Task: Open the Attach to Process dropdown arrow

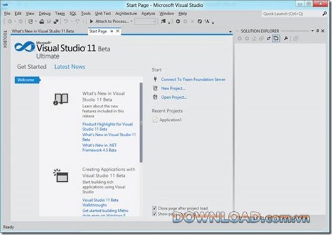Action: pyautogui.click(x=132, y=21)
